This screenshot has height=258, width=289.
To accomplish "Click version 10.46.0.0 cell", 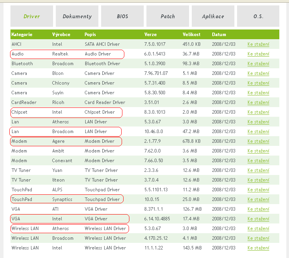I will click(x=154, y=132).
